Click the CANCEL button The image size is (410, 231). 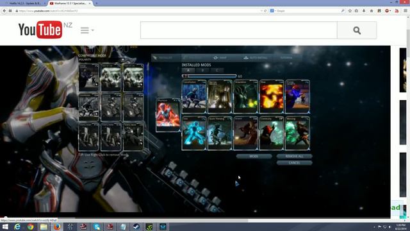point(295,162)
